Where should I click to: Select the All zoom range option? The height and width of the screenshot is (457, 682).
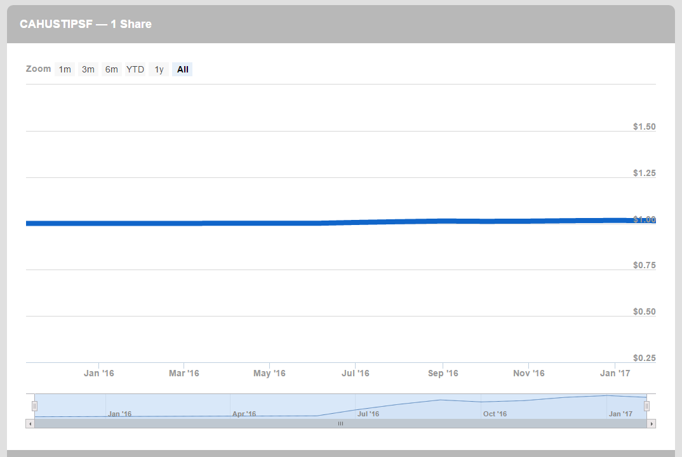pyautogui.click(x=183, y=69)
